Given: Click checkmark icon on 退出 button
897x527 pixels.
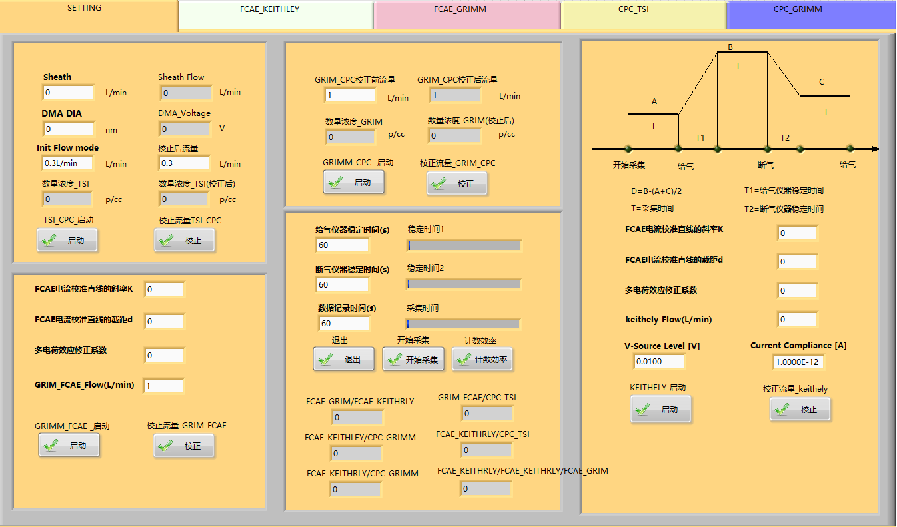Looking at the screenshot, I should click(x=325, y=360).
